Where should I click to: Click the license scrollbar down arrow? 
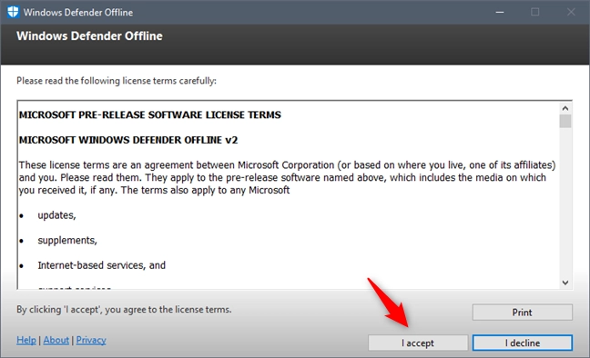565,283
